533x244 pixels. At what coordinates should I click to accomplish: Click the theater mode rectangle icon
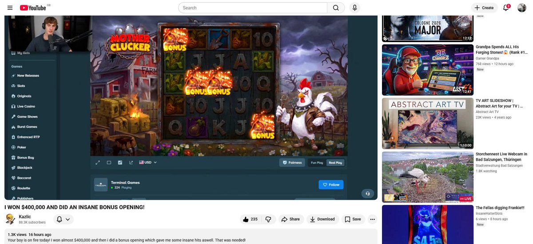tap(109, 163)
